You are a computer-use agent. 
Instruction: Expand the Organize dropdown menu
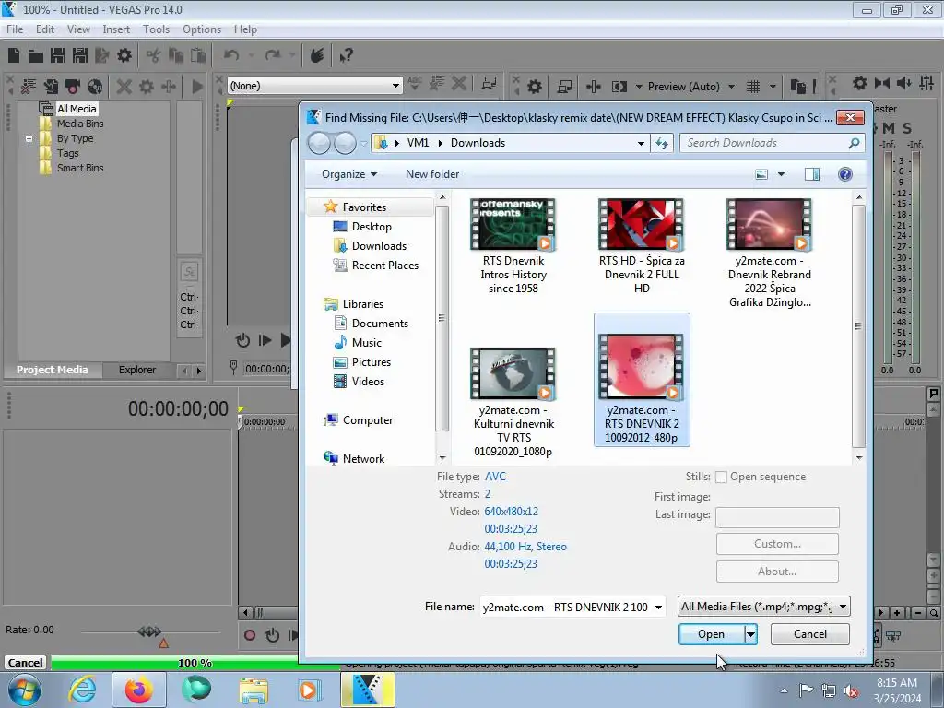(x=349, y=174)
